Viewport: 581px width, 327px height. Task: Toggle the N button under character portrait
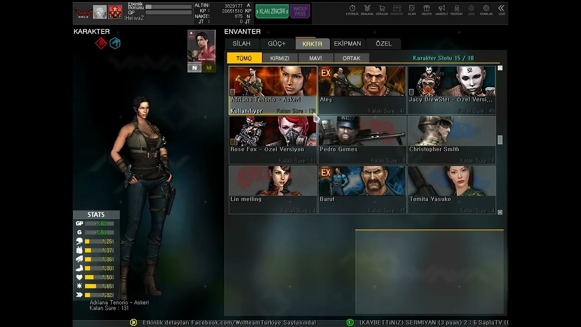pos(194,68)
